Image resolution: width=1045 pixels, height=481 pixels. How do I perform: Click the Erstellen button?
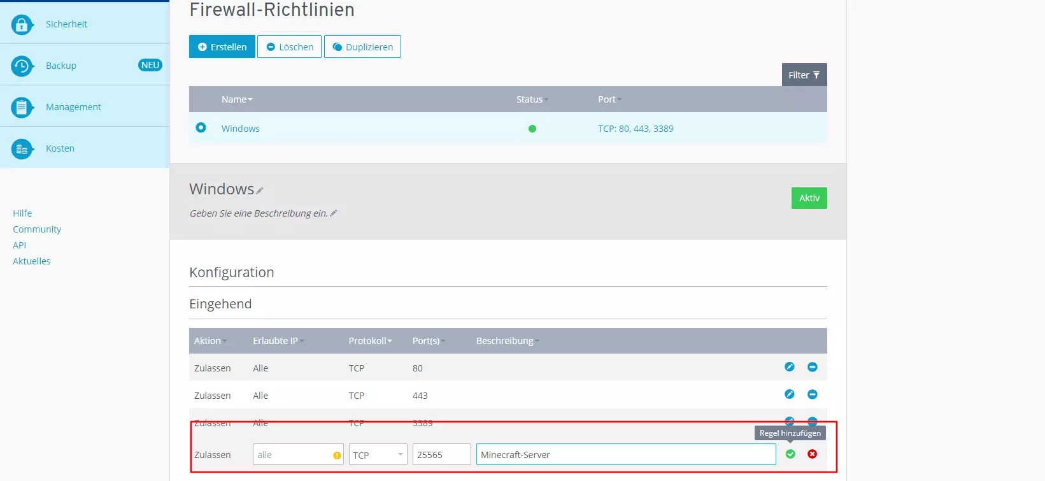point(222,47)
